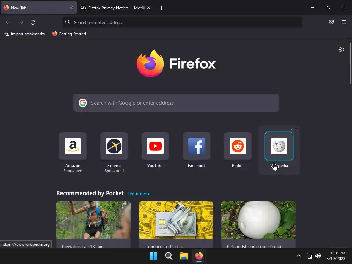Open Windows Start menu
The image size is (352, 264).
[154, 256]
